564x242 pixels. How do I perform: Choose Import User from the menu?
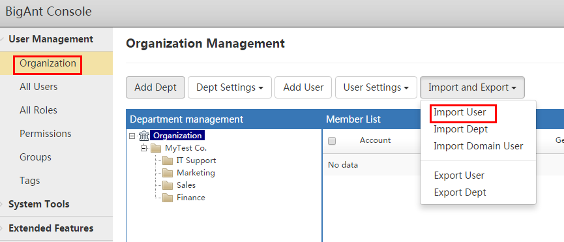(460, 112)
